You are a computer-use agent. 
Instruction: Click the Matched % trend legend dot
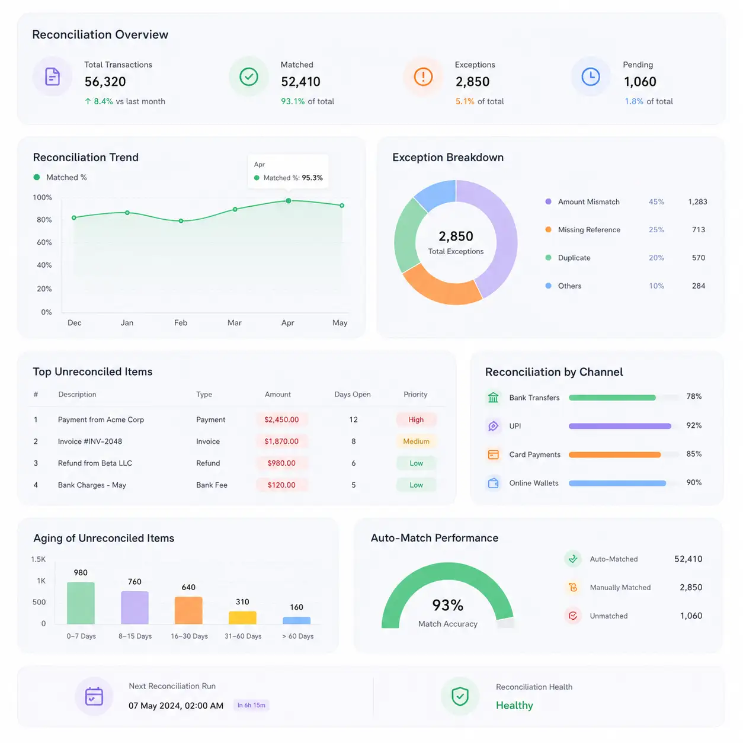pyautogui.click(x=37, y=177)
